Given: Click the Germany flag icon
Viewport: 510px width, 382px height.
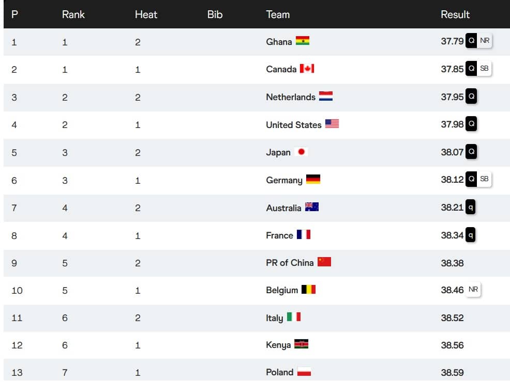Looking at the screenshot, I should [x=313, y=180].
